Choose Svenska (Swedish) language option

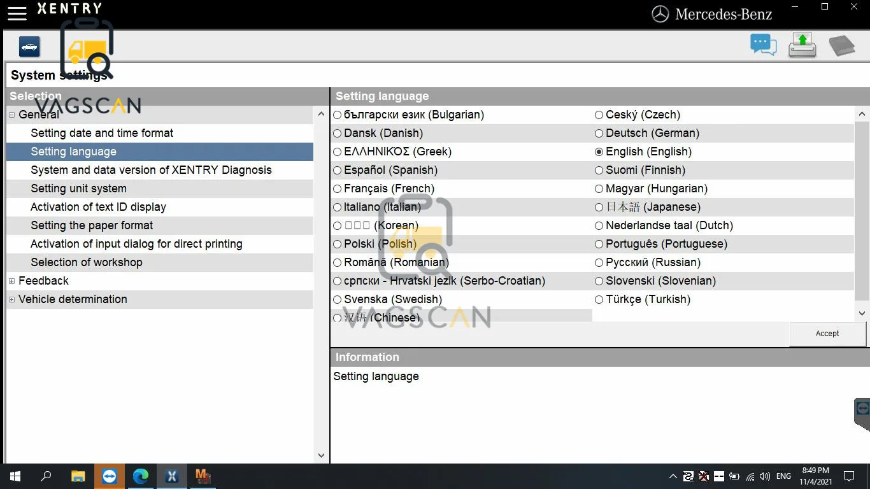[x=338, y=300]
